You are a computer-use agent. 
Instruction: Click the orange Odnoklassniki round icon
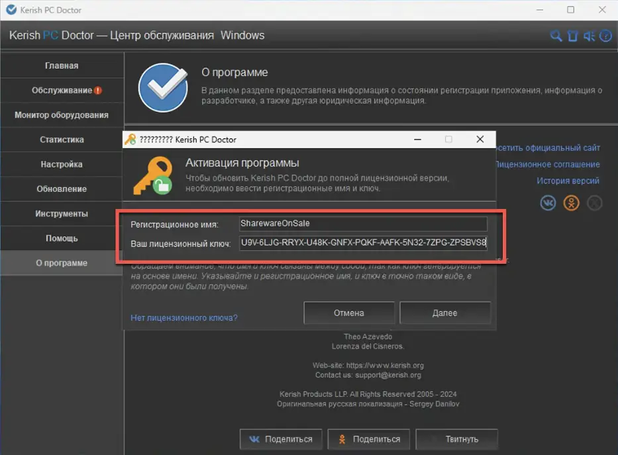(x=571, y=203)
